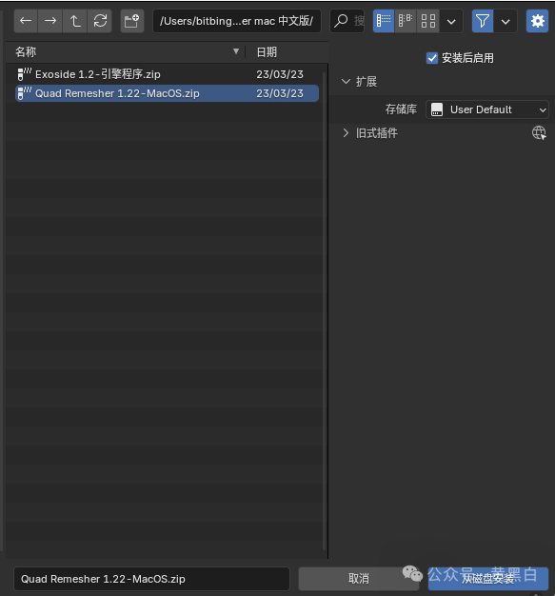Switch to vertical list display mode
Image resolution: width=555 pixels, height=596 pixels.
[384, 21]
